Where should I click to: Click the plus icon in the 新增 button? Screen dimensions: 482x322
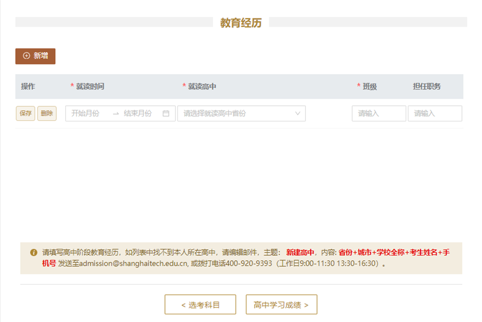click(26, 56)
